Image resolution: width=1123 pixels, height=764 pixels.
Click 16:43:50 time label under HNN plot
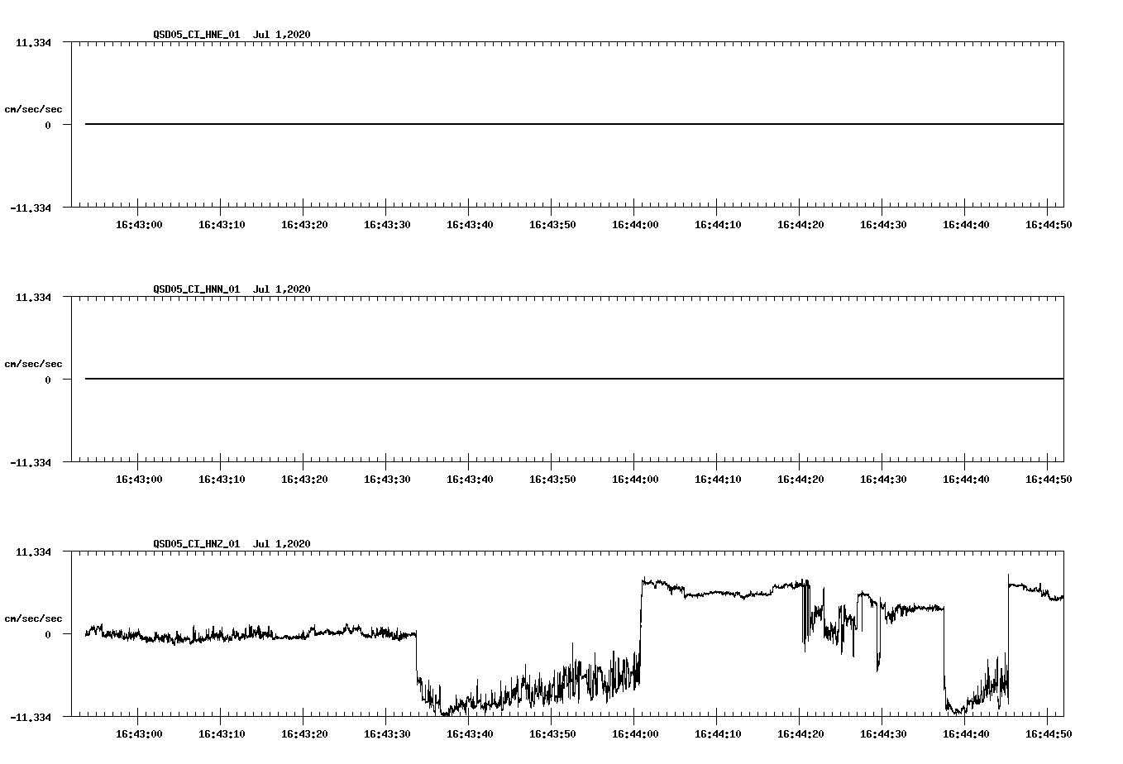tap(552, 480)
